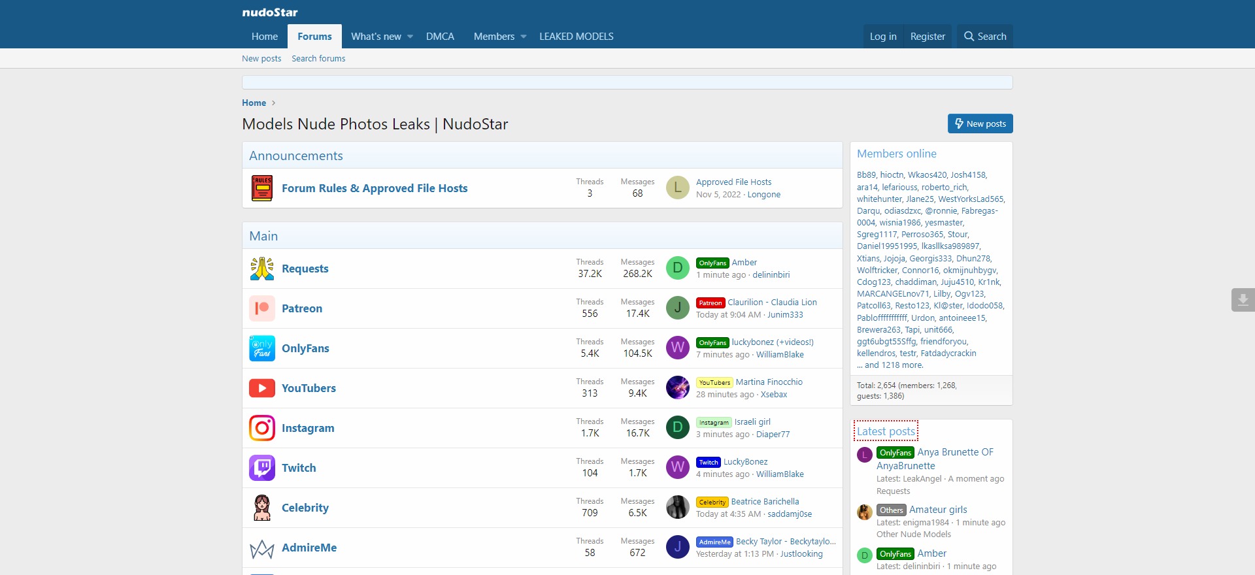1255x575 pixels.
Task: Expand the What's new dropdown arrow
Action: pyautogui.click(x=410, y=37)
